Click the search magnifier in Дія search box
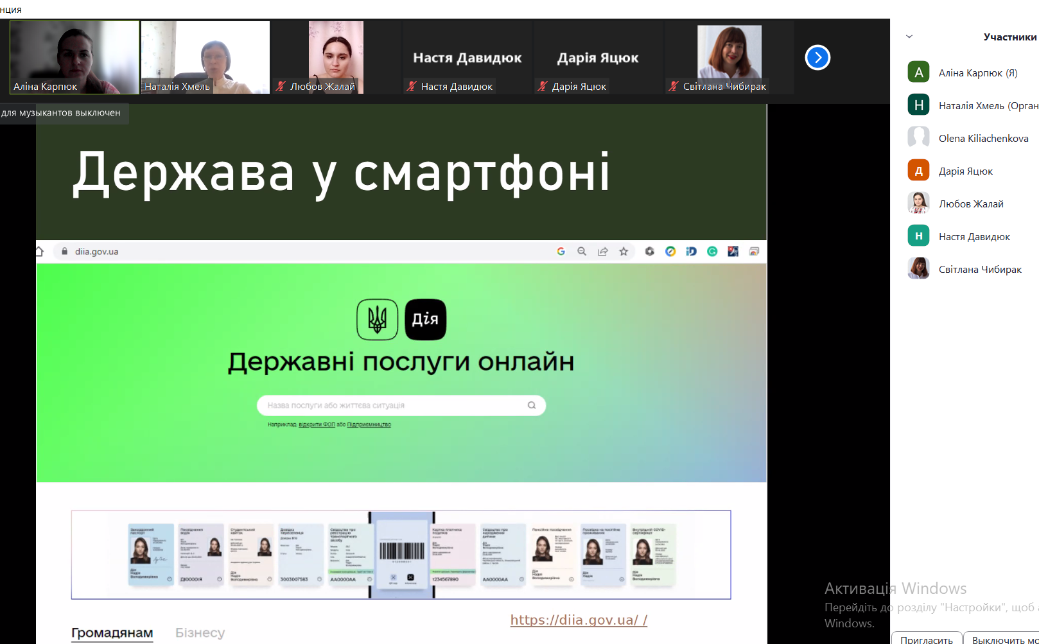The width and height of the screenshot is (1039, 644). (x=532, y=405)
